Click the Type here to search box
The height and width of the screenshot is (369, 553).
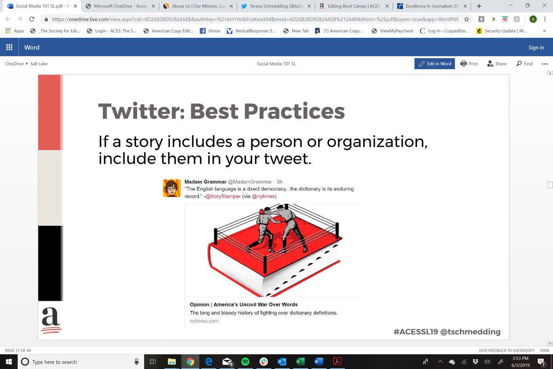click(81, 362)
